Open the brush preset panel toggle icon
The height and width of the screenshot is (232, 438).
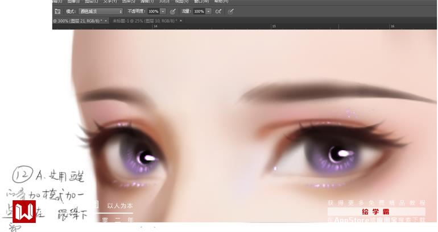(x=57, y=11)
